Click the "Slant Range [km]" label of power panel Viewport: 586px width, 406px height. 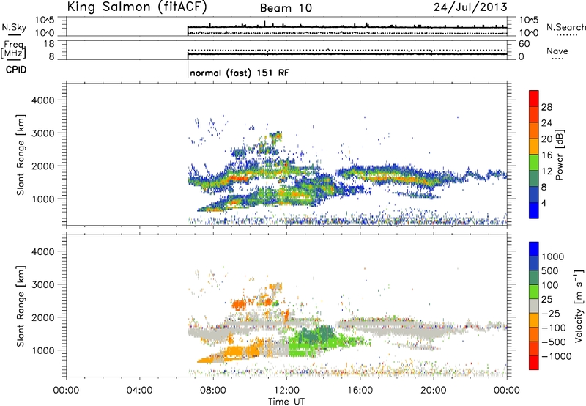(21, 155)
